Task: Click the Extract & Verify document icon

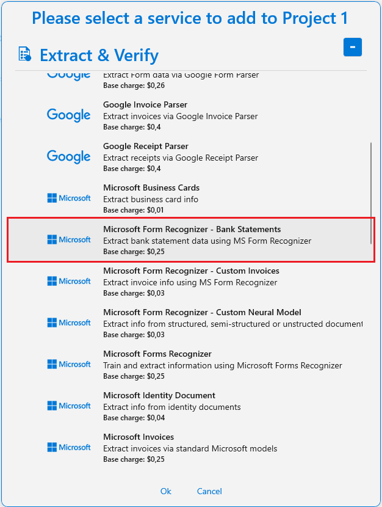Action: click(25, 54)
